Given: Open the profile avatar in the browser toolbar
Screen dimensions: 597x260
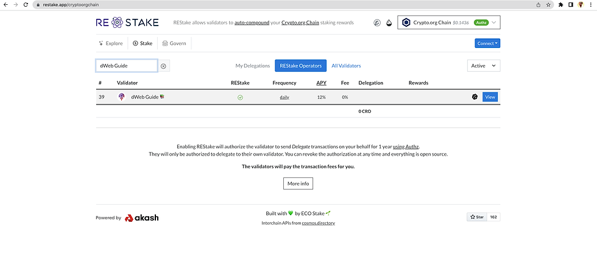Looking at the screenshot, I should pos(581,4).
